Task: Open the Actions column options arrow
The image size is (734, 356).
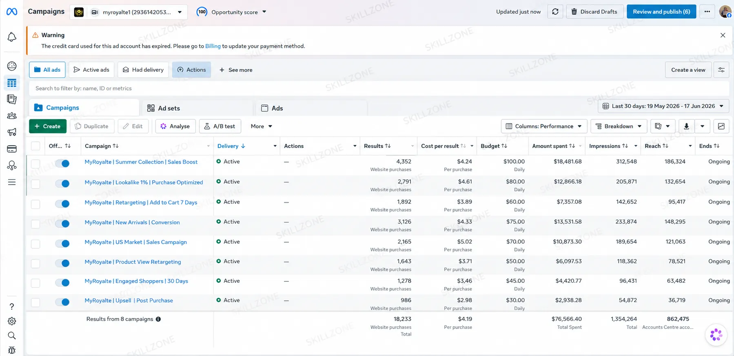Action: (x=355, y=146)
